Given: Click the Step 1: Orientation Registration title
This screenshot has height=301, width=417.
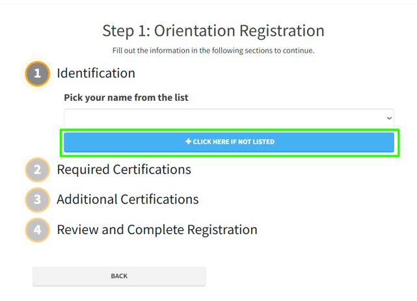Looking at the screenshot, I should click(x=213, y=31).
